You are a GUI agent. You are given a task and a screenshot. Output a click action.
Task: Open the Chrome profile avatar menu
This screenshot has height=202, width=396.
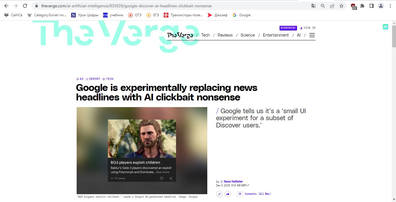(381, 6)
